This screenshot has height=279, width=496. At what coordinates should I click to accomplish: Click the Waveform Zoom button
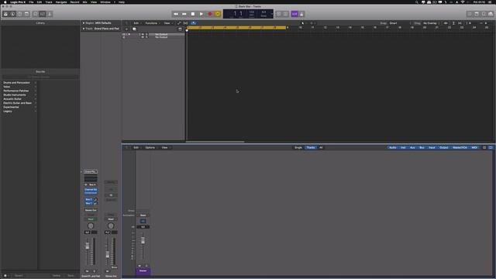click(446, 23)
